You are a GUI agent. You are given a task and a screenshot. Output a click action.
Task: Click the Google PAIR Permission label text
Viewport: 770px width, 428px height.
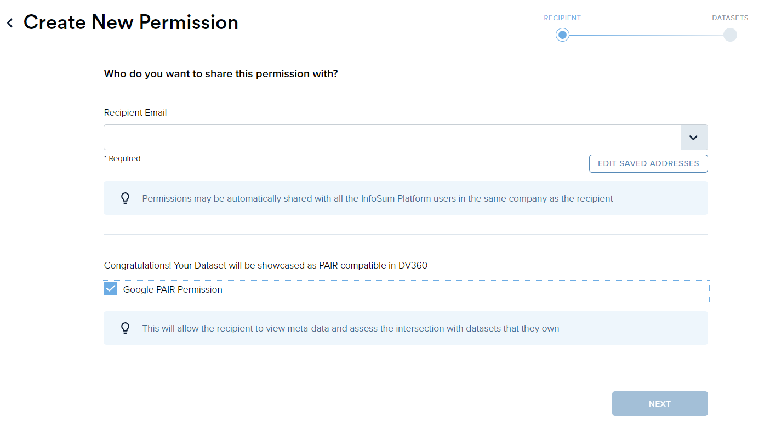pos(173,290)
